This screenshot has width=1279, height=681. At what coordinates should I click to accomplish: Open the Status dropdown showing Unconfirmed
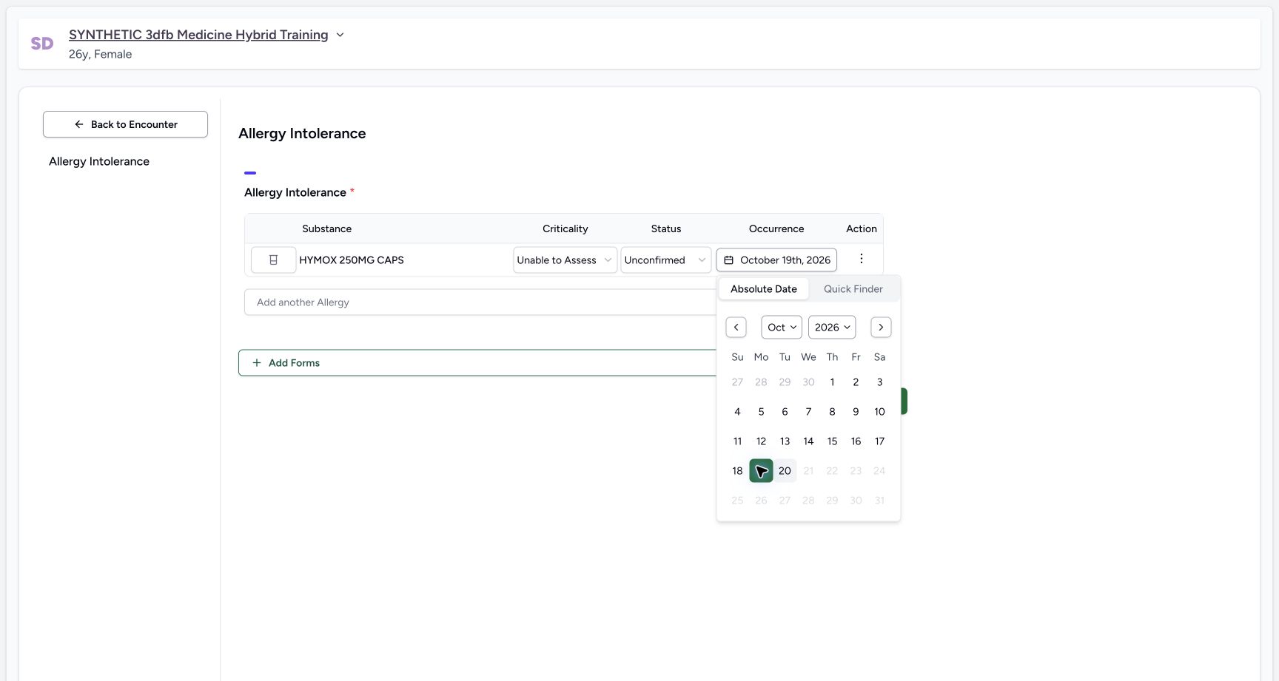665,260
